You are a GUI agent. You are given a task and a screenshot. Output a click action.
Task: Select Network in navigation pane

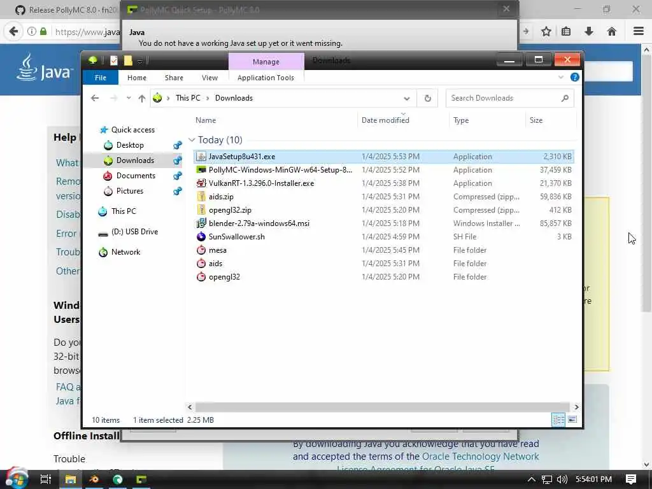point(125,252)
